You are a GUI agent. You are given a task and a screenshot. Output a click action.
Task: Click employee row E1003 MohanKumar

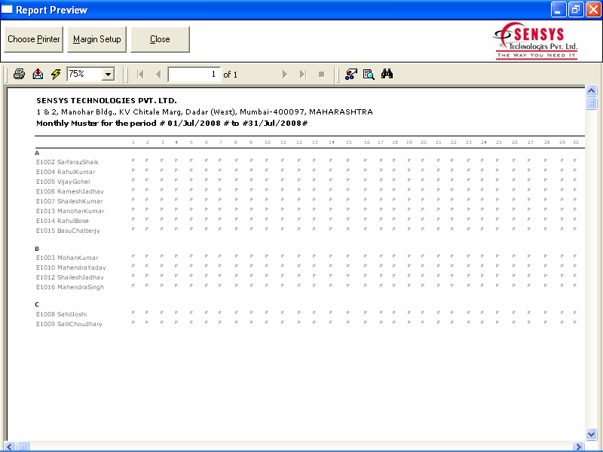[x=67, y=258]
